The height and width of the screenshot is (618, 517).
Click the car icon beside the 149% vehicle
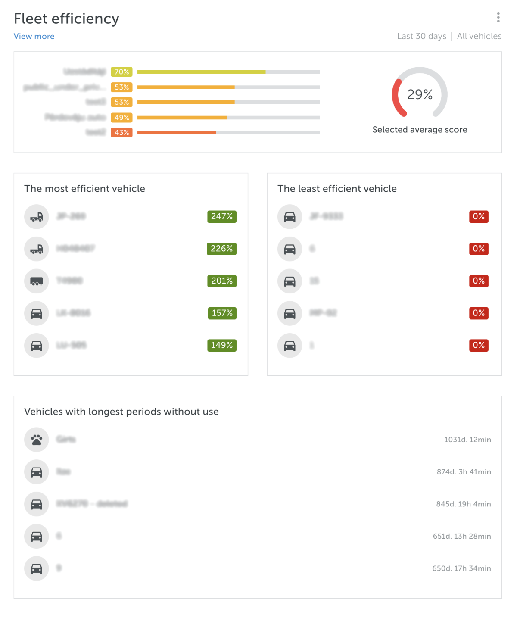36,345
